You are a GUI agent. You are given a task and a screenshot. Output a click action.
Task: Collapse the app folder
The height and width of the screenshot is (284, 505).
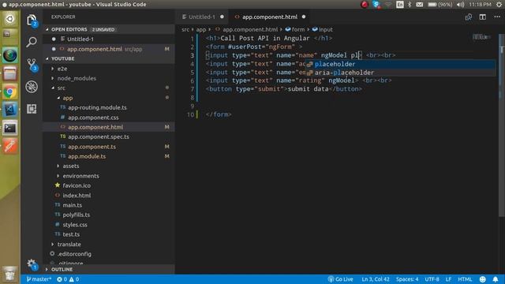pyautogui.click(x=58, y=98)
